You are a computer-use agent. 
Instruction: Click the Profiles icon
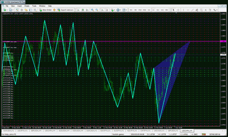pos(10,10)
